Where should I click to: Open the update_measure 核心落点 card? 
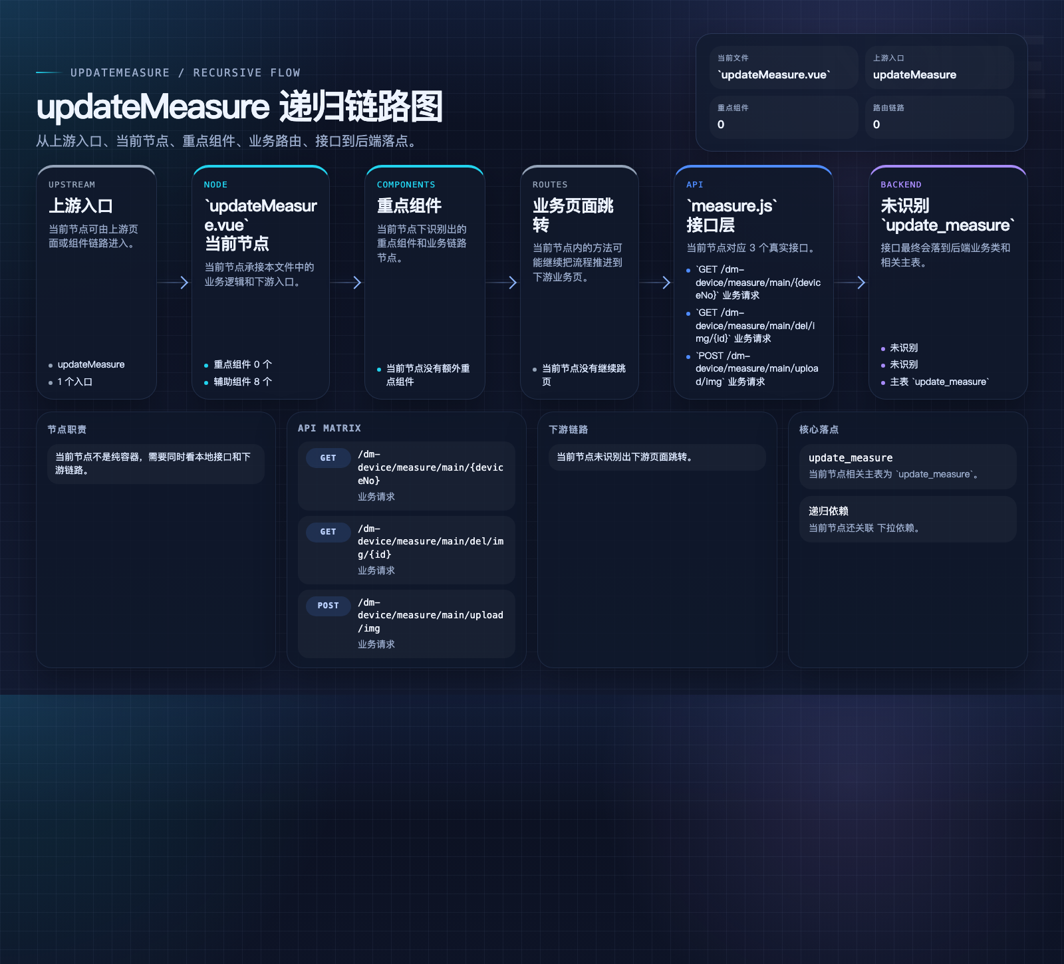click(x=908, y=466)
